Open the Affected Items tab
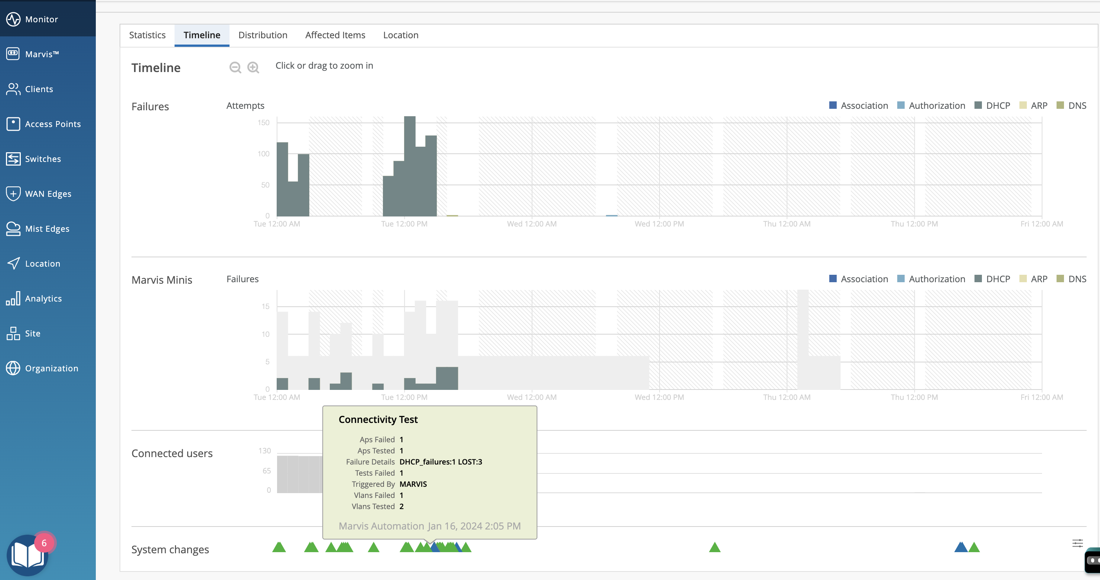Viewport: 1100px width, 580px height. pyautogui.click(x=335, y=35)
